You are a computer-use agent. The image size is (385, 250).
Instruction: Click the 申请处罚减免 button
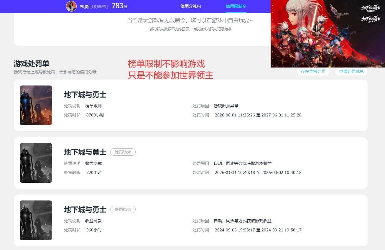[x=351, y=71]
